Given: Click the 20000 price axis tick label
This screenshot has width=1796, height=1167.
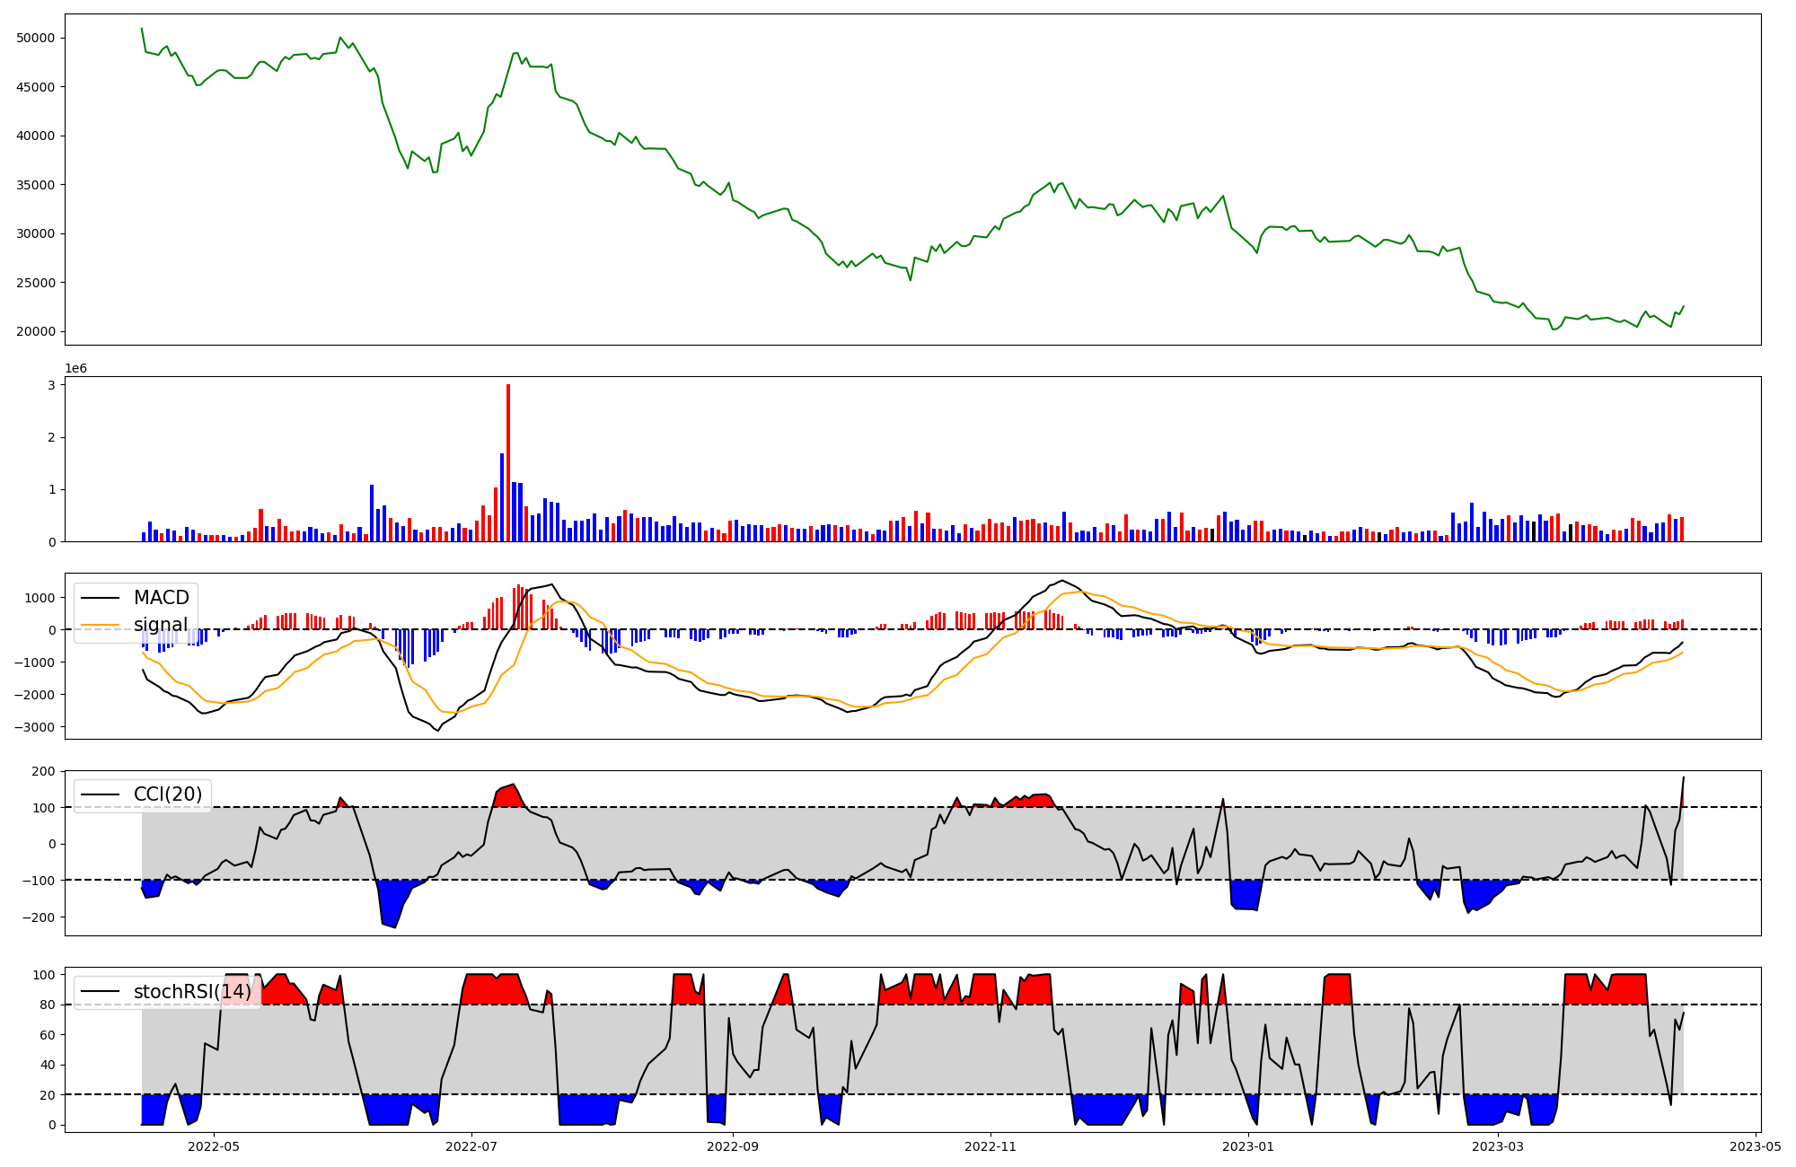Looking at the screenshot, I should pos(36,331).
